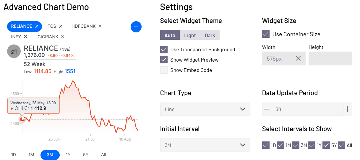This screenshot has width=360, height=160.
Task: Switch to the INFY symbol tab
Action: (16, 37)
